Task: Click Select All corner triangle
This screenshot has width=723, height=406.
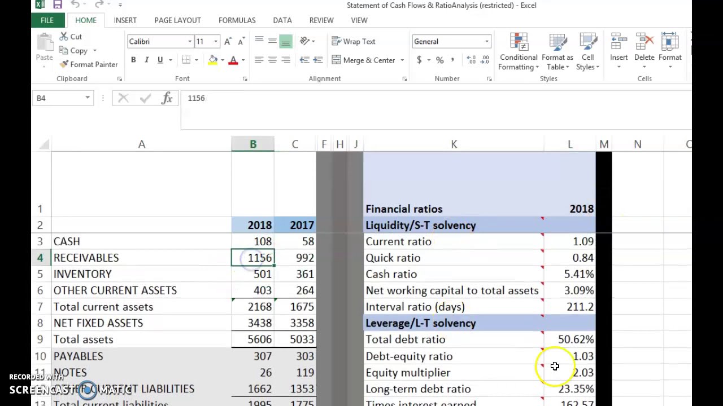Action: pos(43,144)
